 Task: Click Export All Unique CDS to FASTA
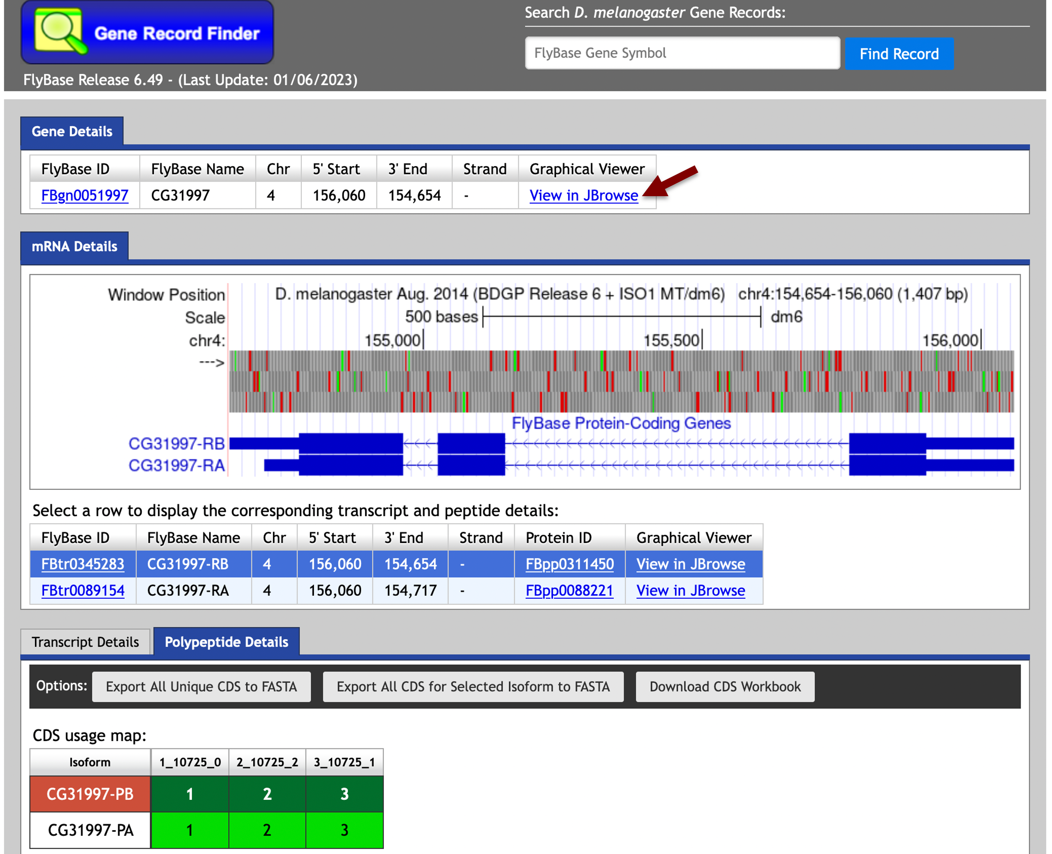[x=201, y=687]
